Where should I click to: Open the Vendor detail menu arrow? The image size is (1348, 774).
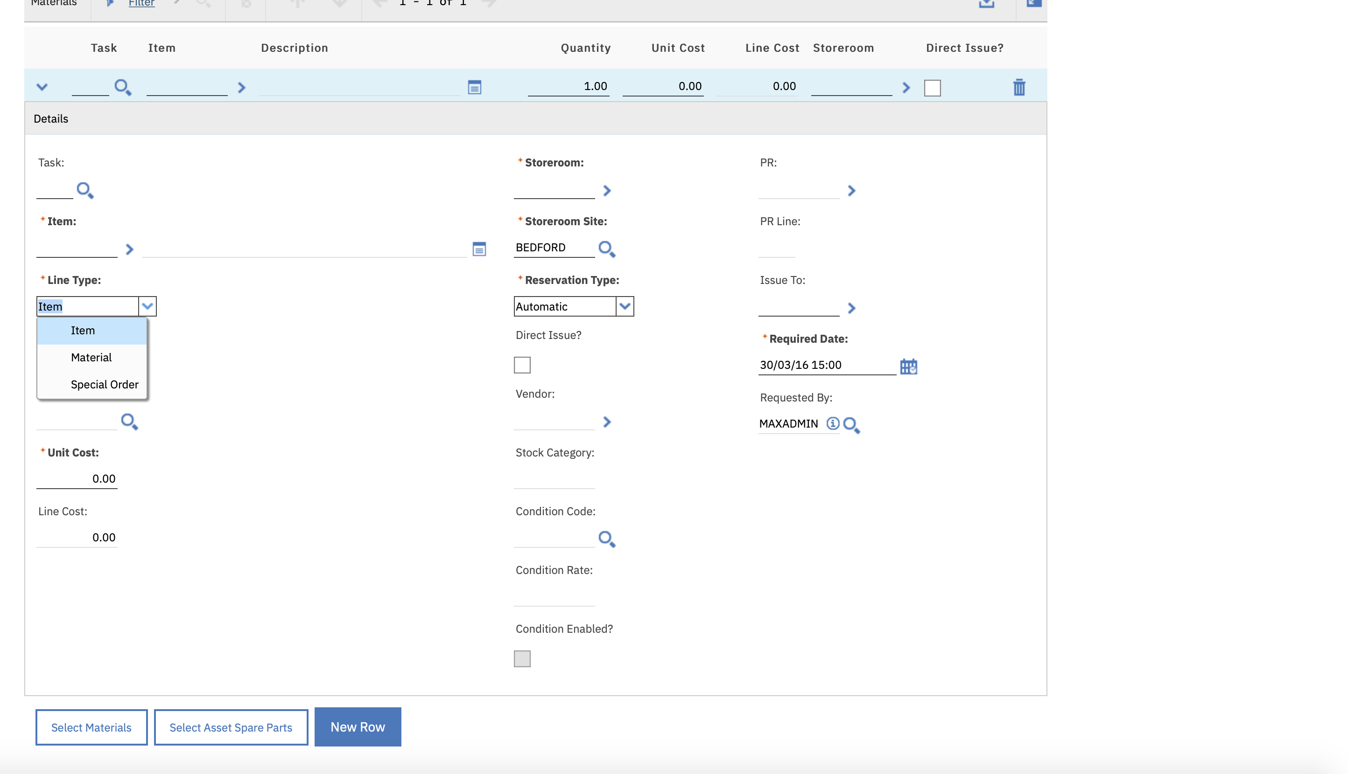pos(607,422)
